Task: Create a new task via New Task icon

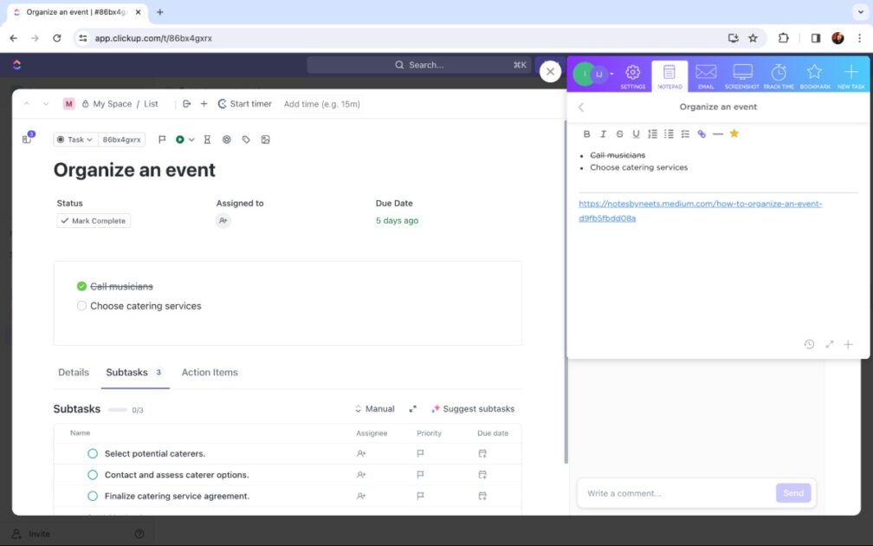Action: pyautogui.click(x=849, y=73)
